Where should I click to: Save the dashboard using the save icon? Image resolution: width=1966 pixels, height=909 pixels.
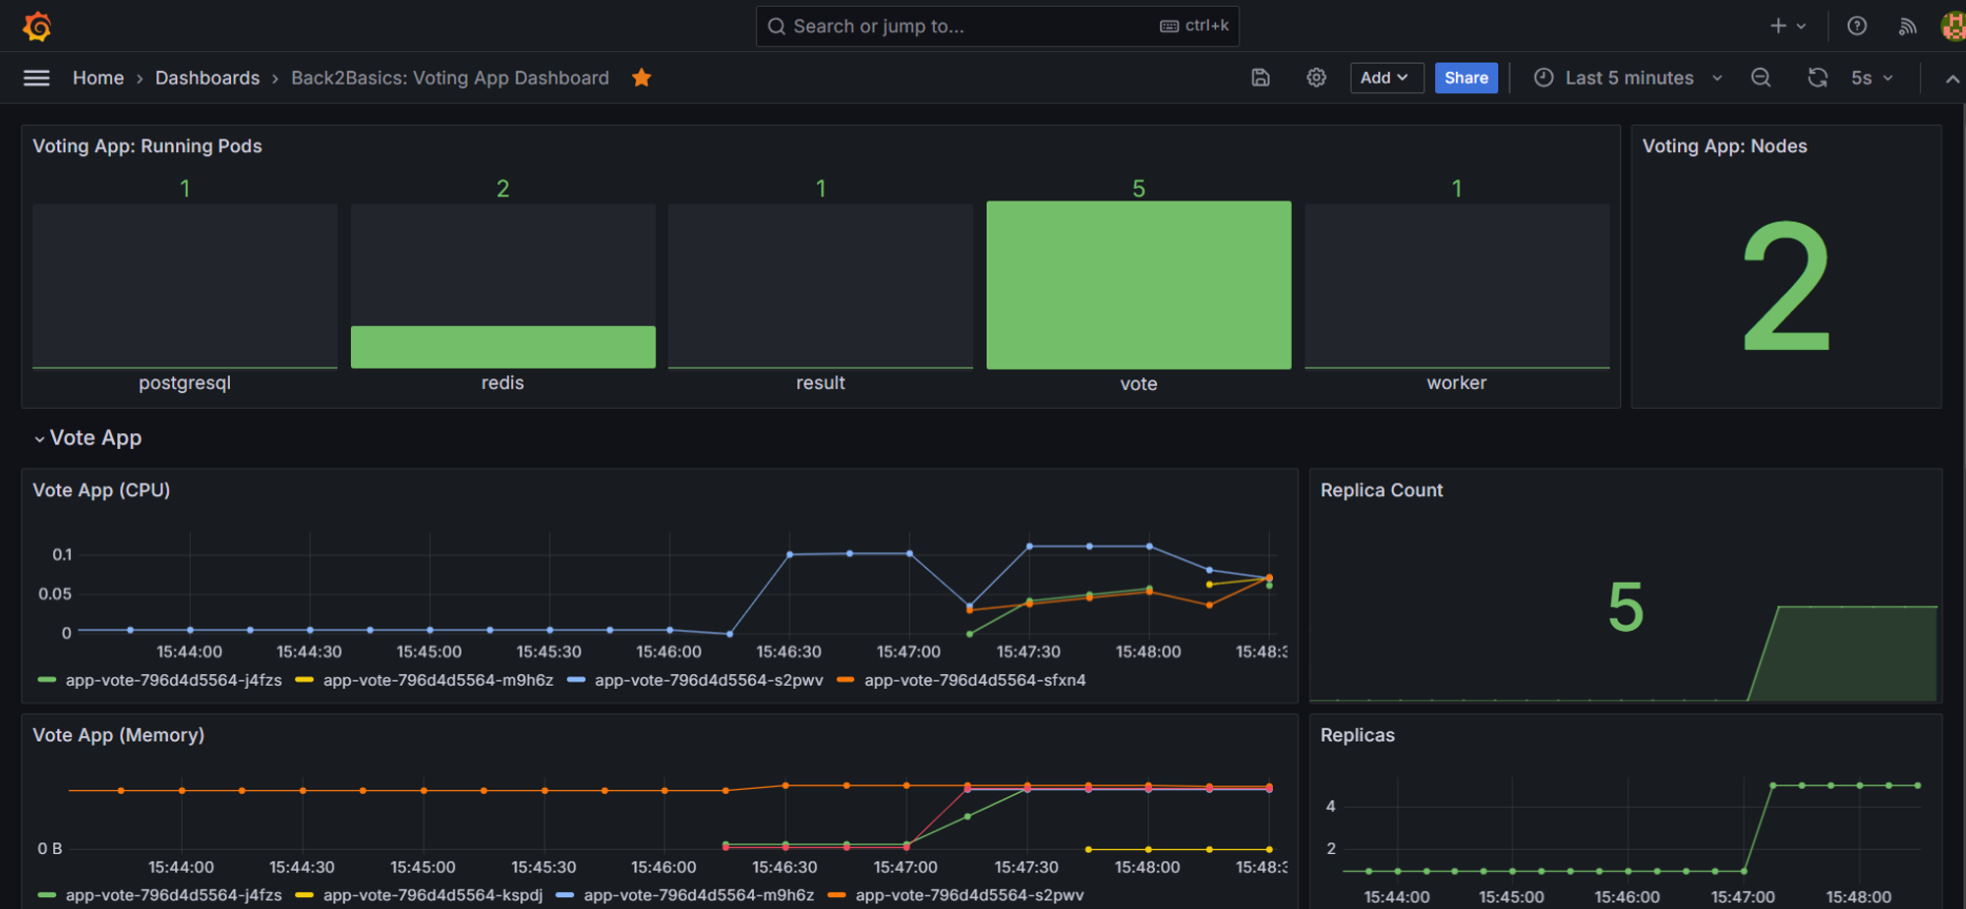[x=1260, y=78]
